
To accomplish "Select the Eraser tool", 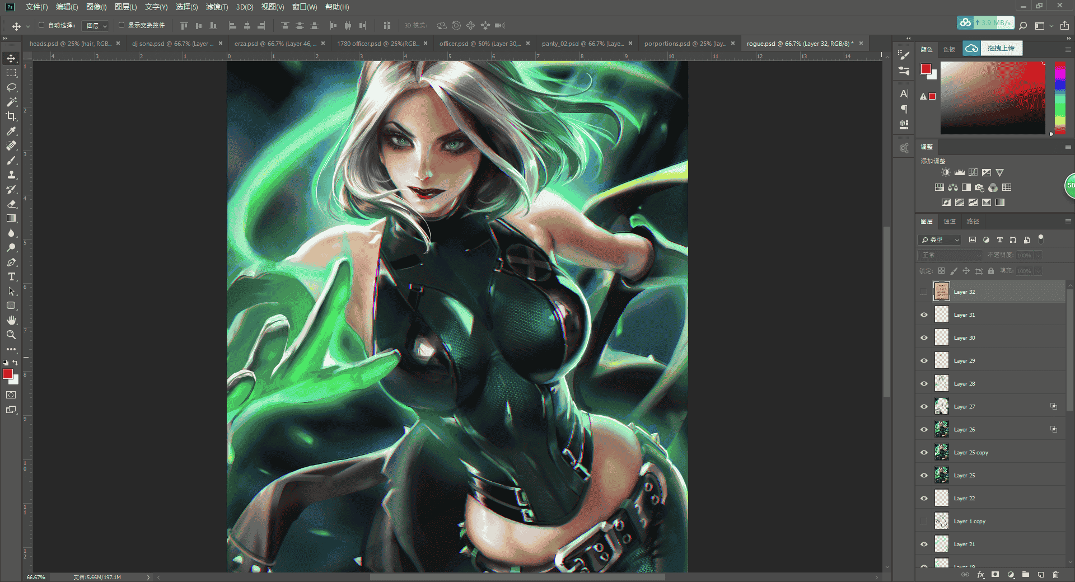I will click(x=11, y=204).
